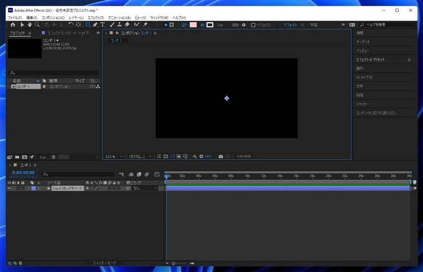Screen dimensions: 423x272
Task: Select the Hand tool in toolbar
Action: click(x=30, y=24)
